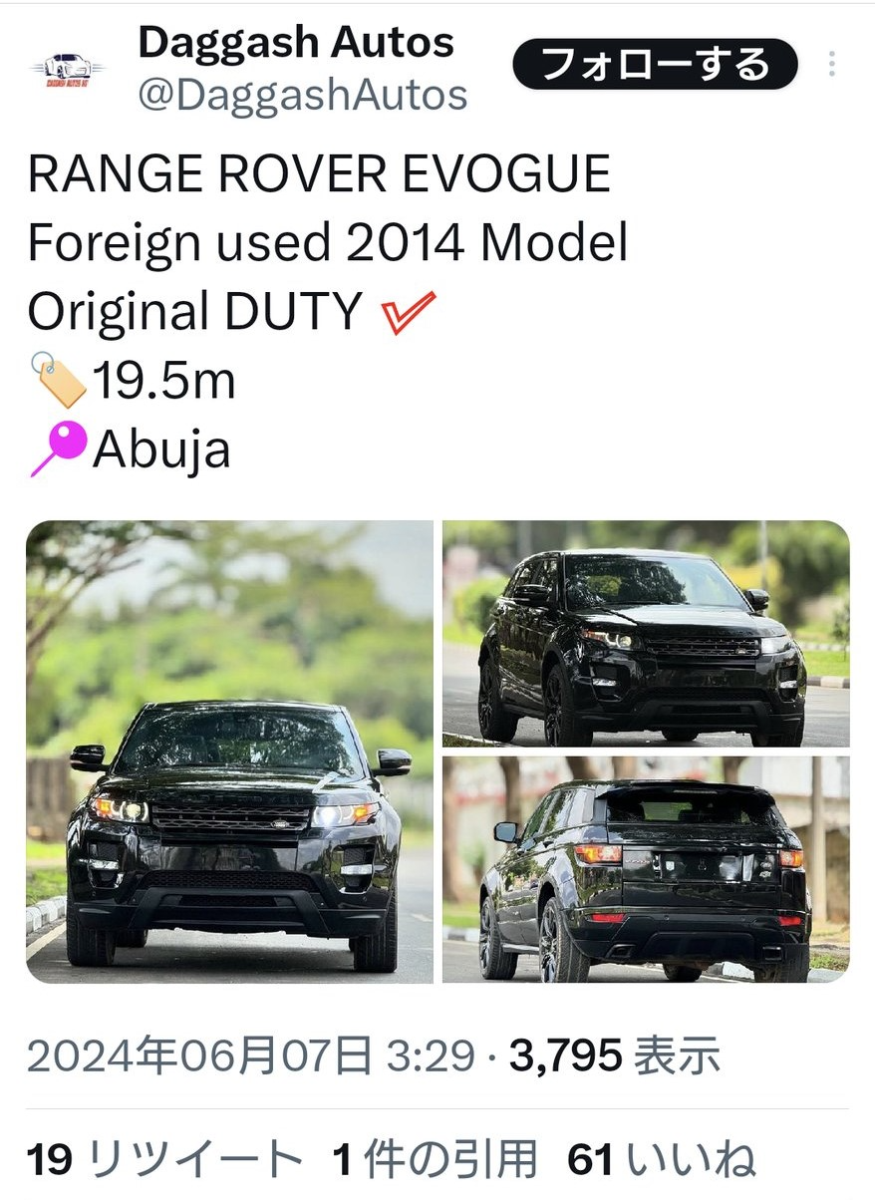Open the bottom-right rear-view car photo
This screenshot has width=875, height=1200.
click(646, 870)
